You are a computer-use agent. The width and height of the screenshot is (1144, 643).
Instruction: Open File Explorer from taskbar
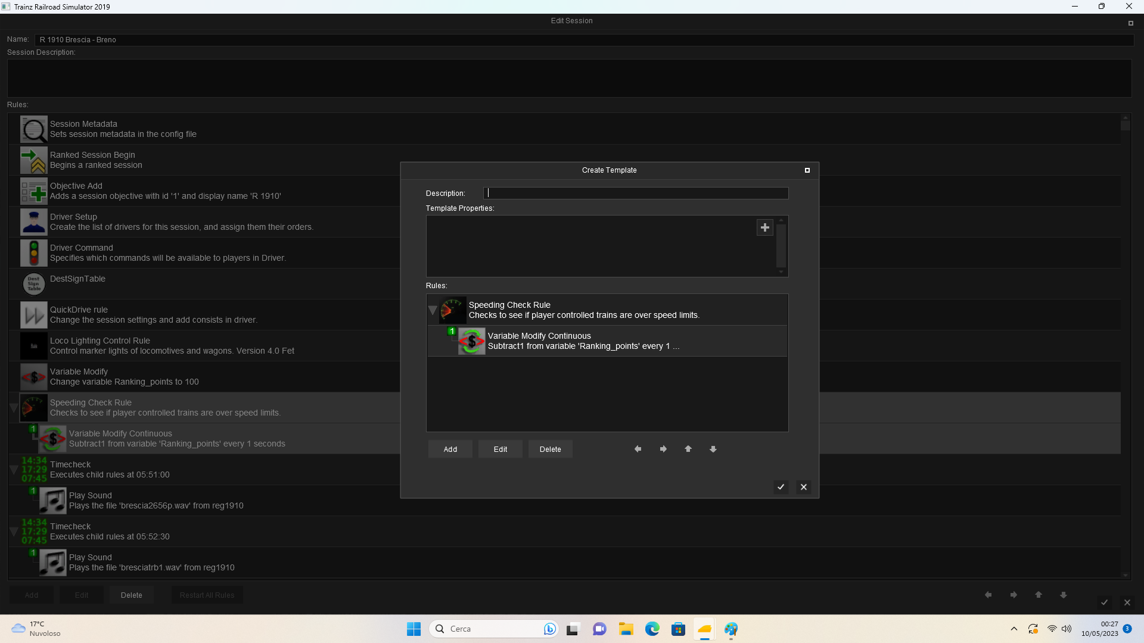coord(626,629)
